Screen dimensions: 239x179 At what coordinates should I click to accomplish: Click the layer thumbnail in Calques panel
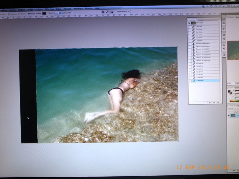pos(233,116)
